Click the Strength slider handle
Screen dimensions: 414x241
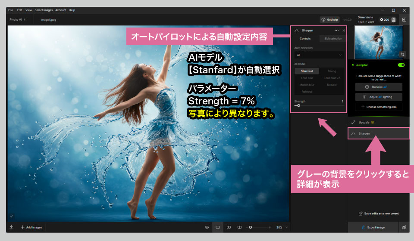click(x=298, y=105)
